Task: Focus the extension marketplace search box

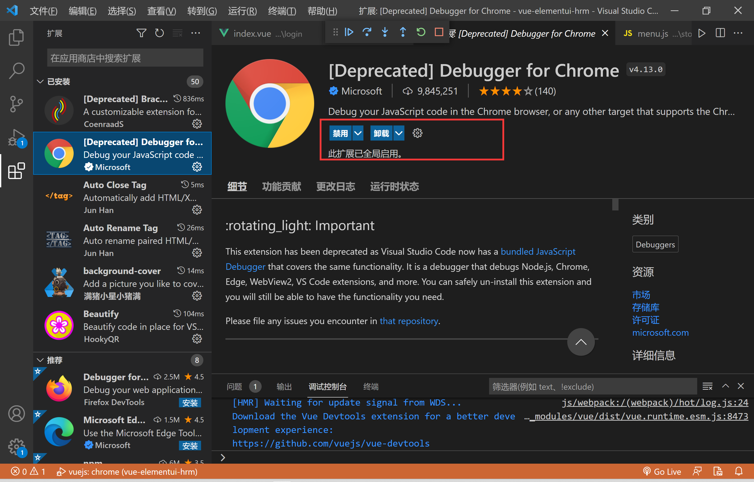Action: coord(125,58)
